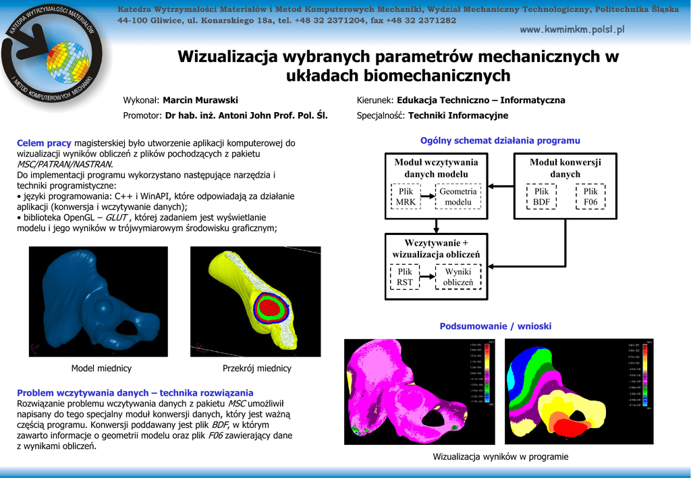Click 'Wizualizacja wyników w programie' caption
This screenshot has height=478, width=691.
(501, 457)
